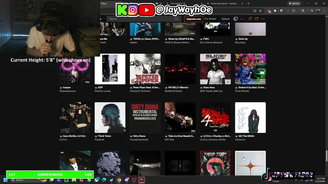The width and height of the screenshot is (328, 184).
Task: Open the Pooh Shiesty artist link
Action: (x=242, y=91)
